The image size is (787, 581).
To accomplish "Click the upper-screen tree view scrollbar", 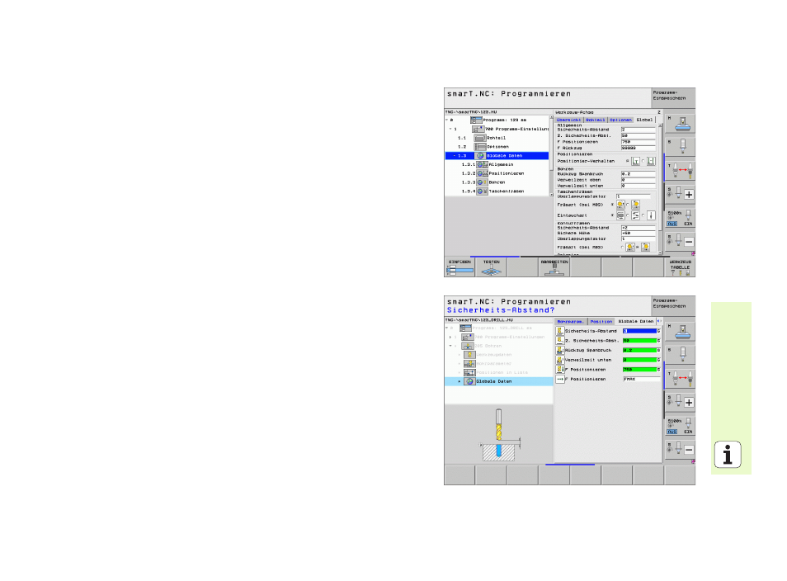I will pos(552,156).
